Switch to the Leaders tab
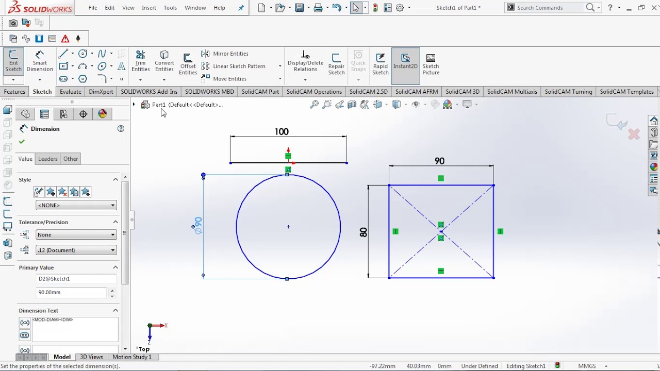Viewport: 660px width, 371px height. tap(48, 159)
